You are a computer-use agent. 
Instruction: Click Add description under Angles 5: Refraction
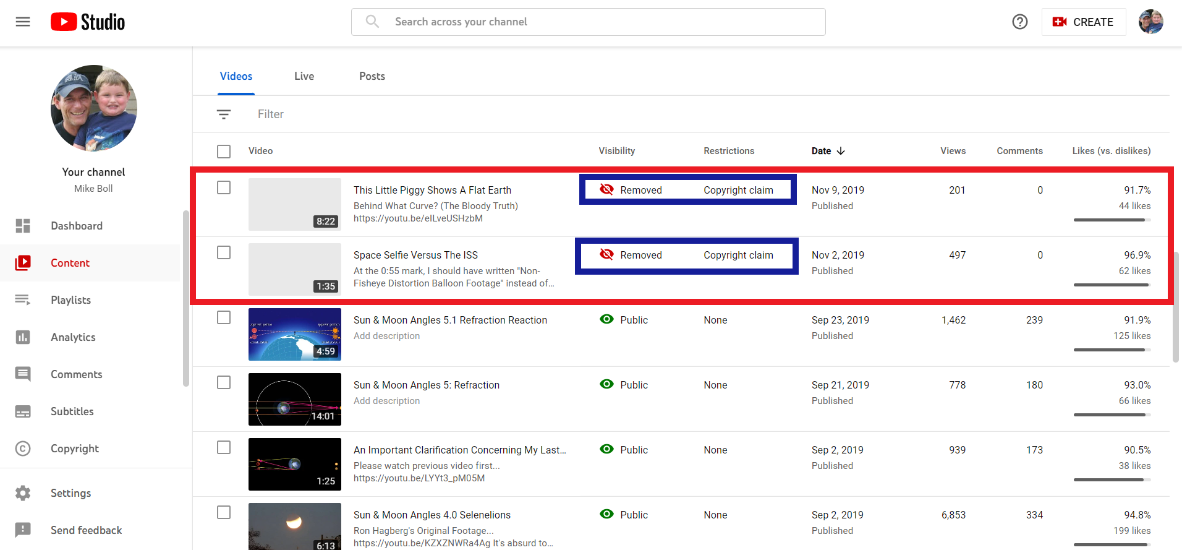[x=386, y=401]
